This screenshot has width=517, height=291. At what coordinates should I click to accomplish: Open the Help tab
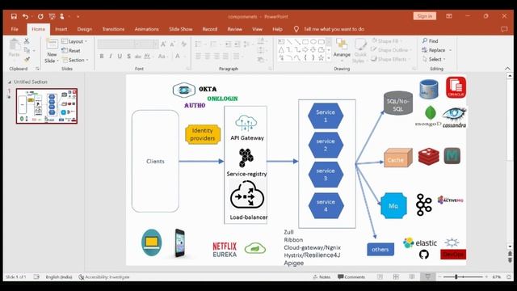(277, 29)
